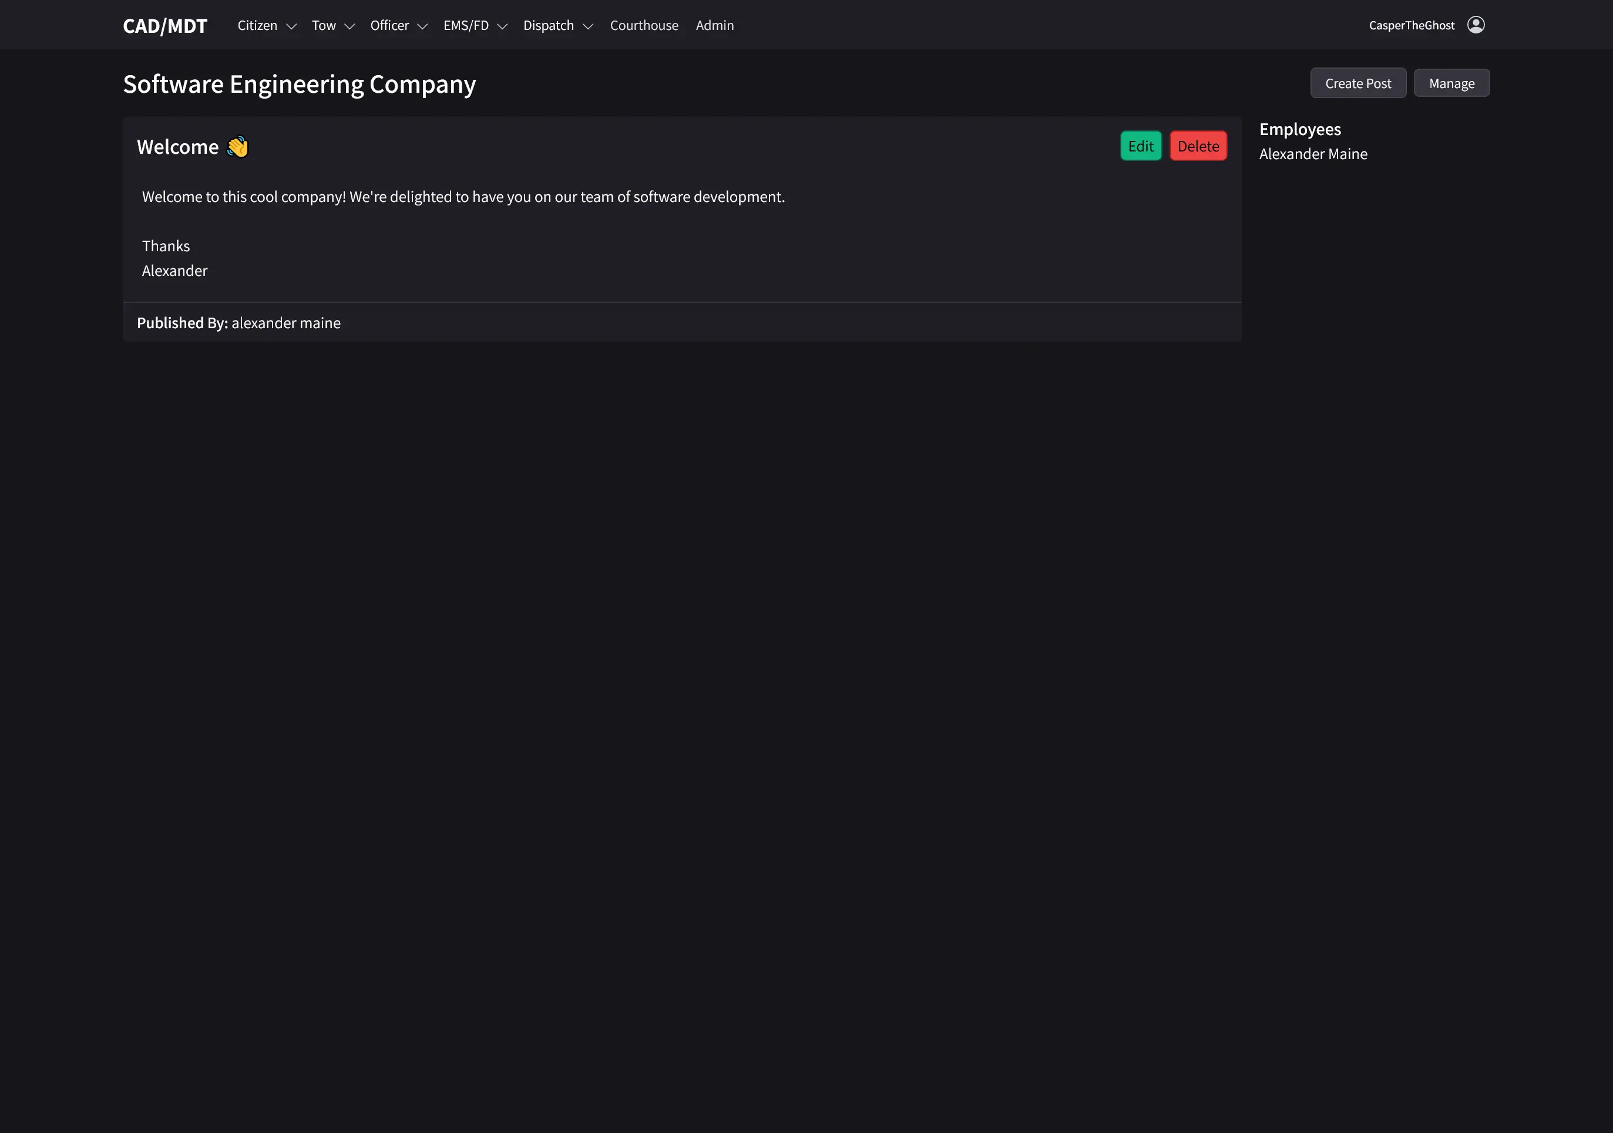Screen dimensions: 1613x1133
Task: Click the Employees section heading
Action: click(x=1300, y=130)
